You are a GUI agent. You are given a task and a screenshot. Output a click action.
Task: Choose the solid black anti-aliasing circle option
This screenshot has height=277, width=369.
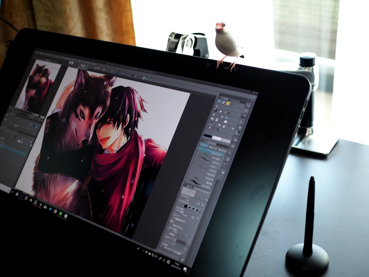point(186,206)
